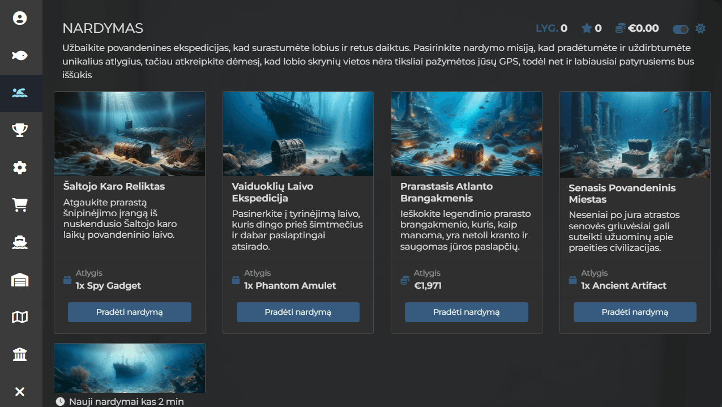The height and width of the screenshot is (407, 722).
Task: Select the swimmer diving icon in the sidebar
Action: [x=20, y=93]
